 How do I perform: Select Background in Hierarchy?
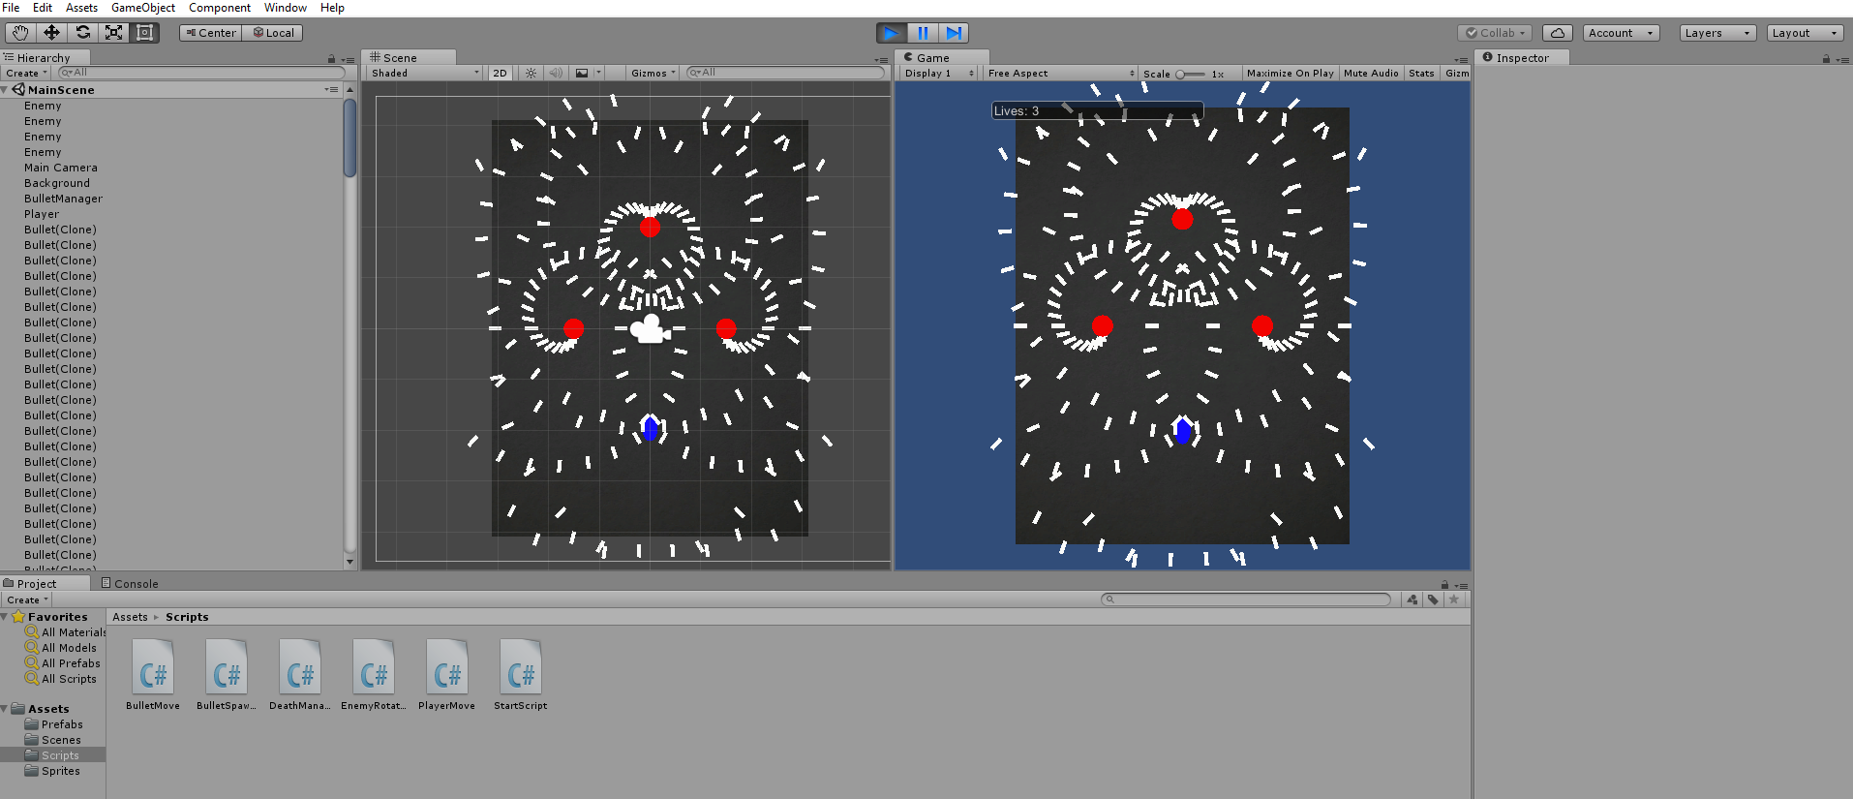click(x=56, y=183)
